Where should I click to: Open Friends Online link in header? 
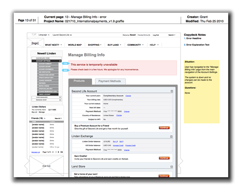(x=144, y=35)
